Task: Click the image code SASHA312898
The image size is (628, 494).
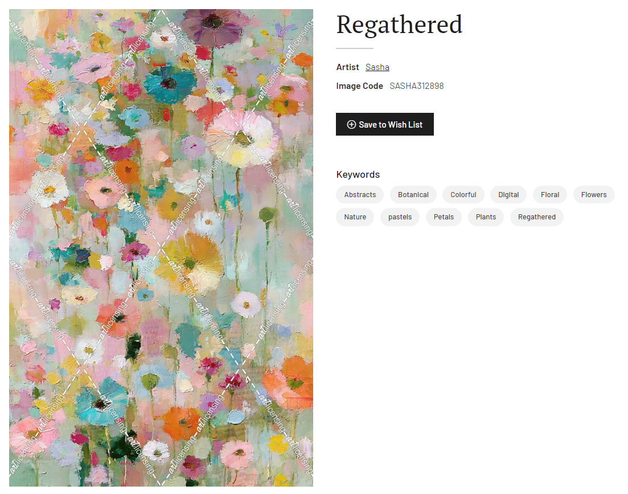Action: [416, 86]
